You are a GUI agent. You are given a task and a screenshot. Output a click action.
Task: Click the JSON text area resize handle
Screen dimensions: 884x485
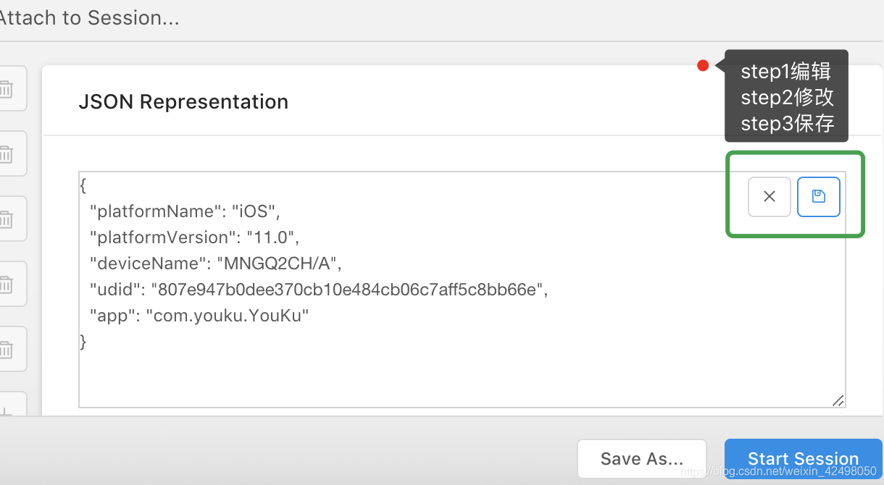[838, 400]
